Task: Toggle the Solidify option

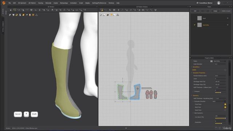Action: [x=225, y=70]
